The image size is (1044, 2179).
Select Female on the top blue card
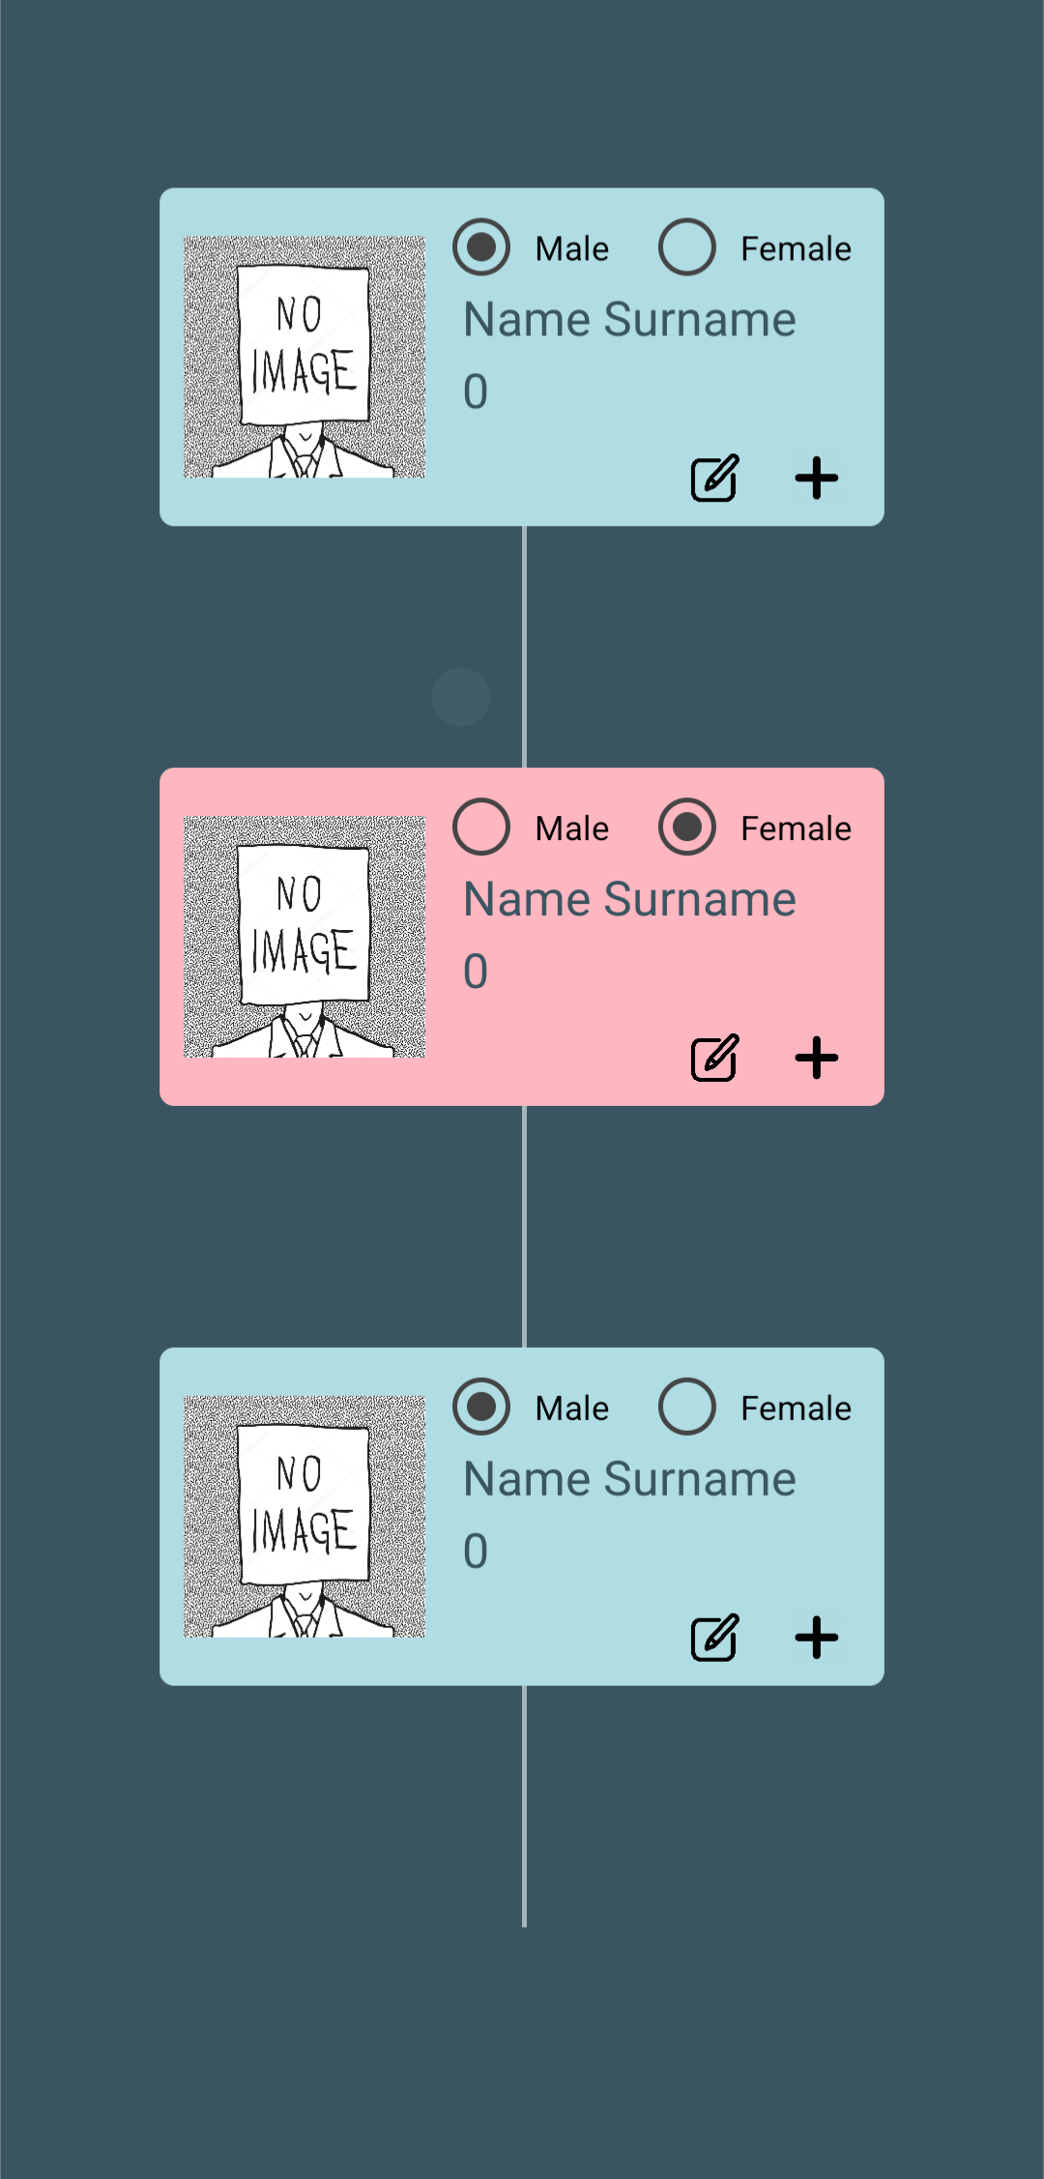tap(686, 247)
